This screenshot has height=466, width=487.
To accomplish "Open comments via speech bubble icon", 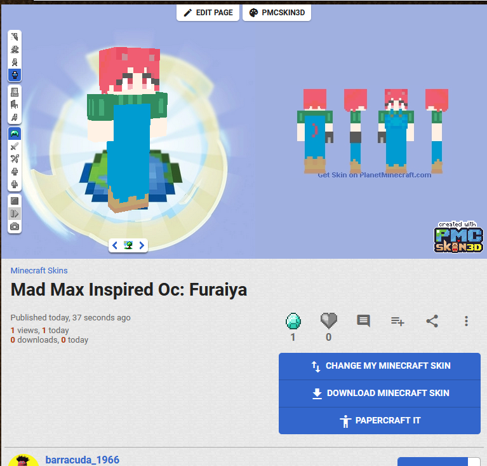I will click(x=363, y=320).
